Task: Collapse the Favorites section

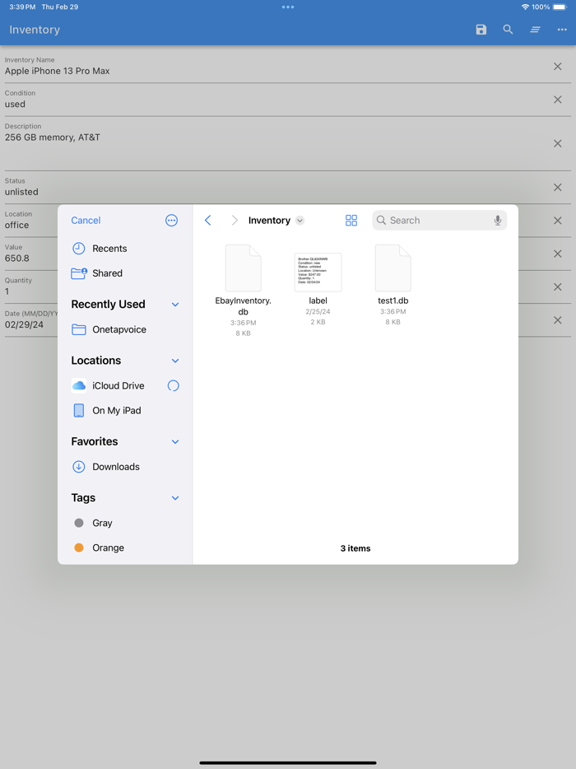Action: coord(175,442)
